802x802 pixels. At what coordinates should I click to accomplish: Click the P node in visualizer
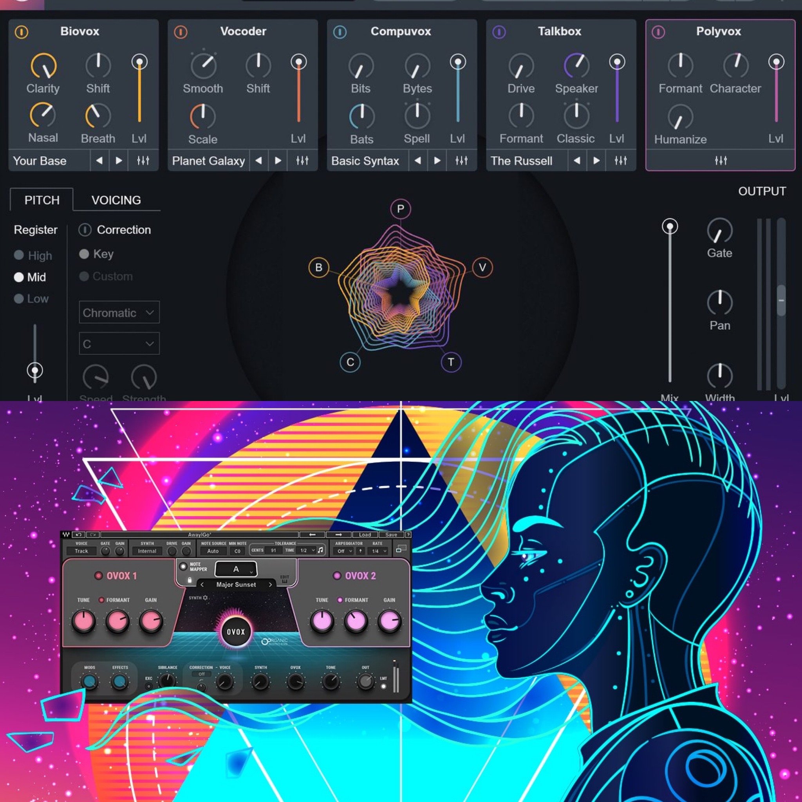click(x=400, y=209)
